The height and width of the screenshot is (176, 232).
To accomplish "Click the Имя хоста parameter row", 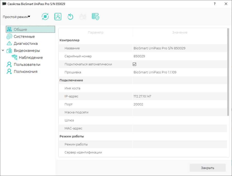I will (x=143, y=88).
